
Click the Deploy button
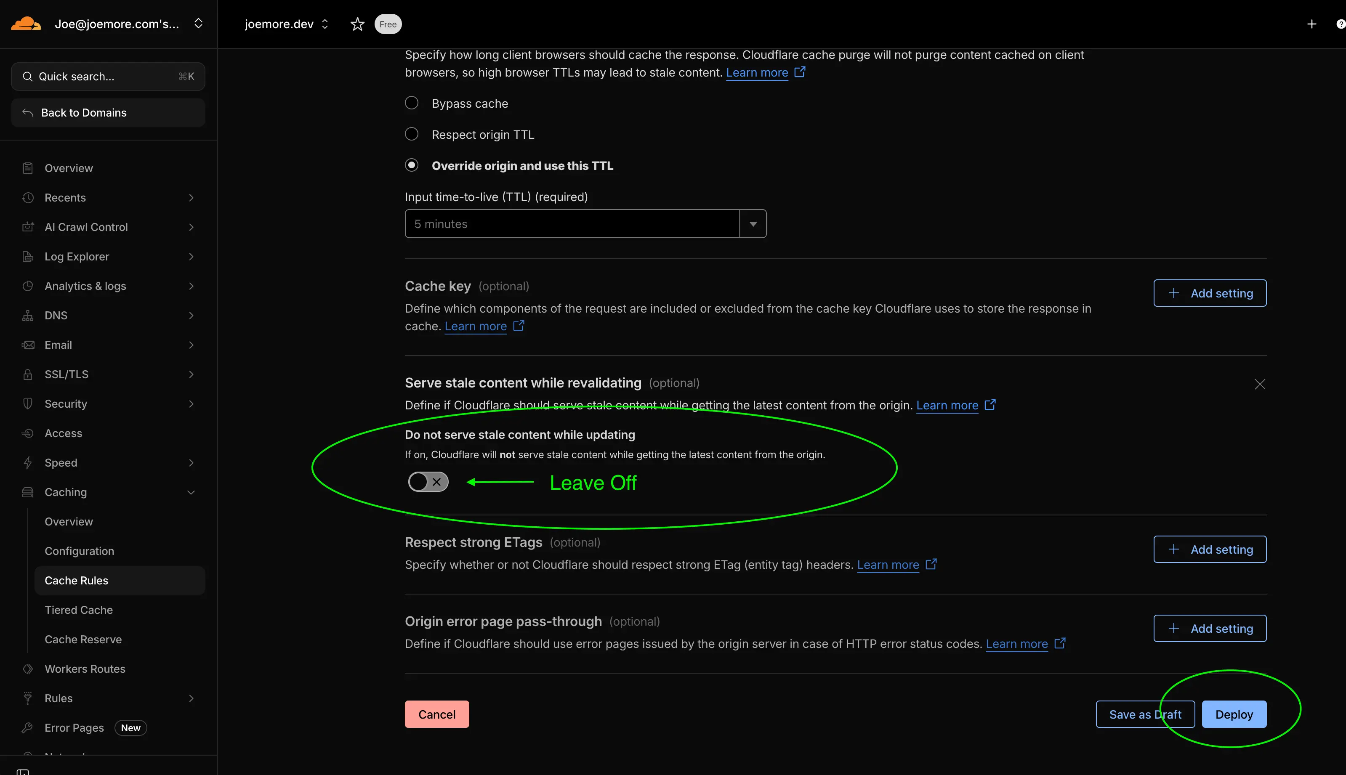tap(1234, 714)
